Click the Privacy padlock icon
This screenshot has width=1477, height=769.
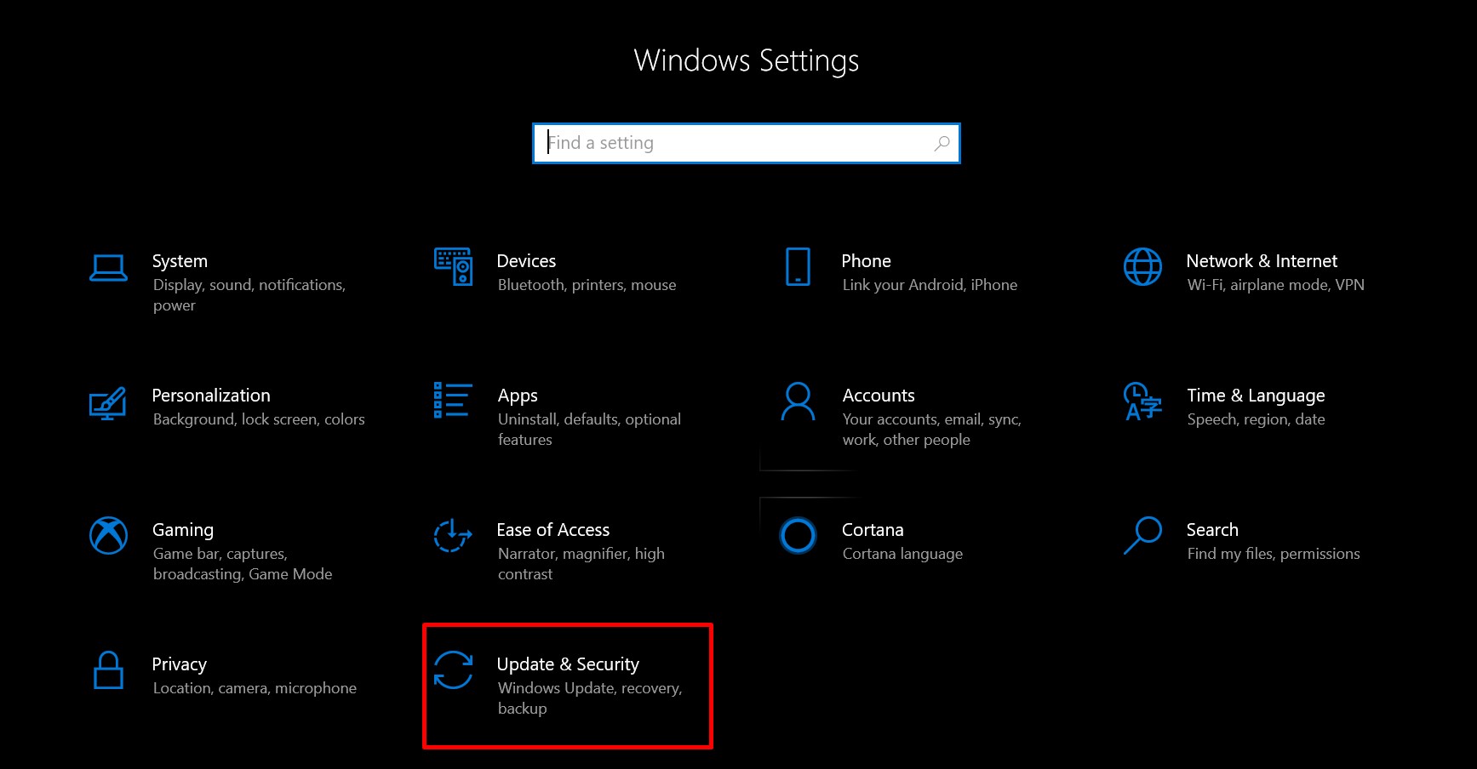108,669
